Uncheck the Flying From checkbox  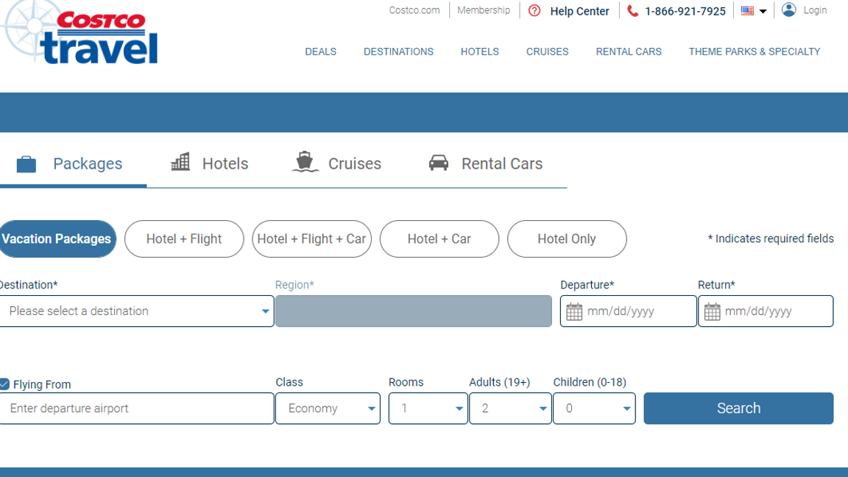[4, 384]
